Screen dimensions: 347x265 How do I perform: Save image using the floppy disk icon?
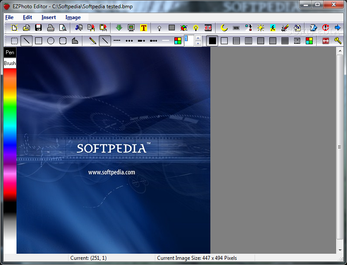pos(39,28)
